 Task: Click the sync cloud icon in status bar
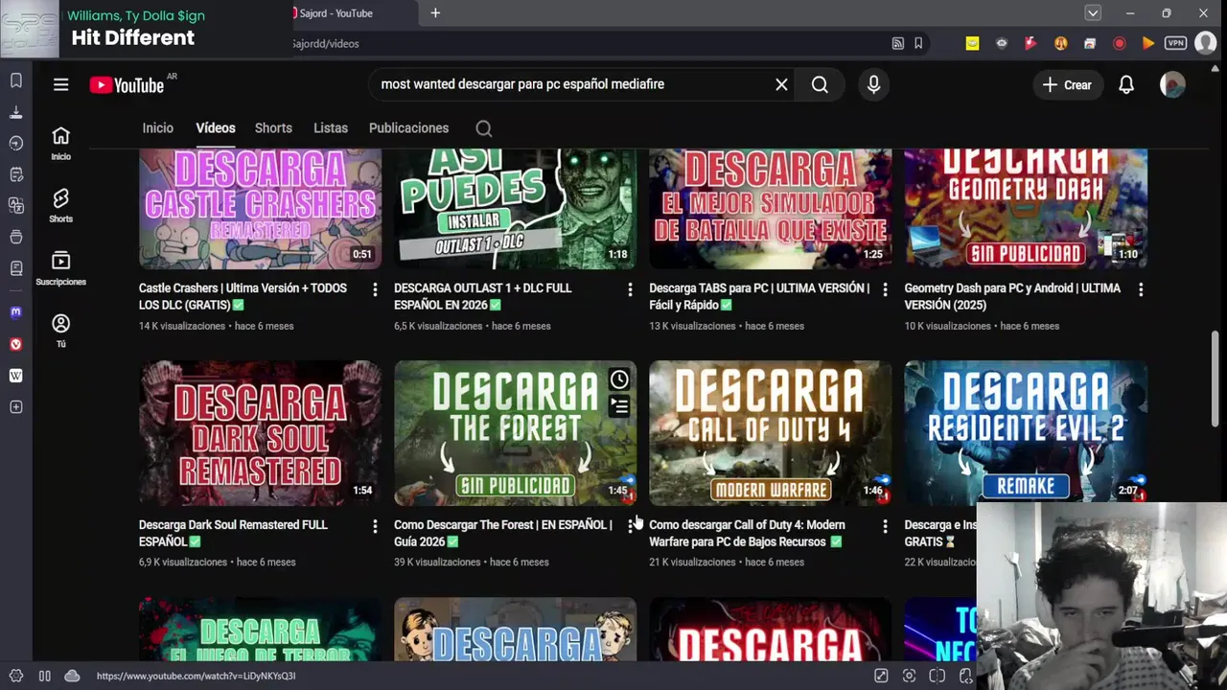72,676
